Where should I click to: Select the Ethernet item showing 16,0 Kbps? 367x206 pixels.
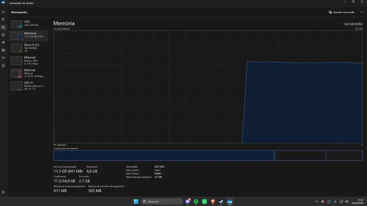(x=28, y=73)
